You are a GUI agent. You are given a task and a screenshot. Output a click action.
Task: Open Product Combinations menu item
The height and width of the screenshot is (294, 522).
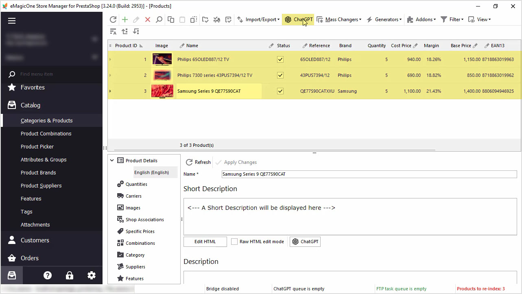[46, 134]
